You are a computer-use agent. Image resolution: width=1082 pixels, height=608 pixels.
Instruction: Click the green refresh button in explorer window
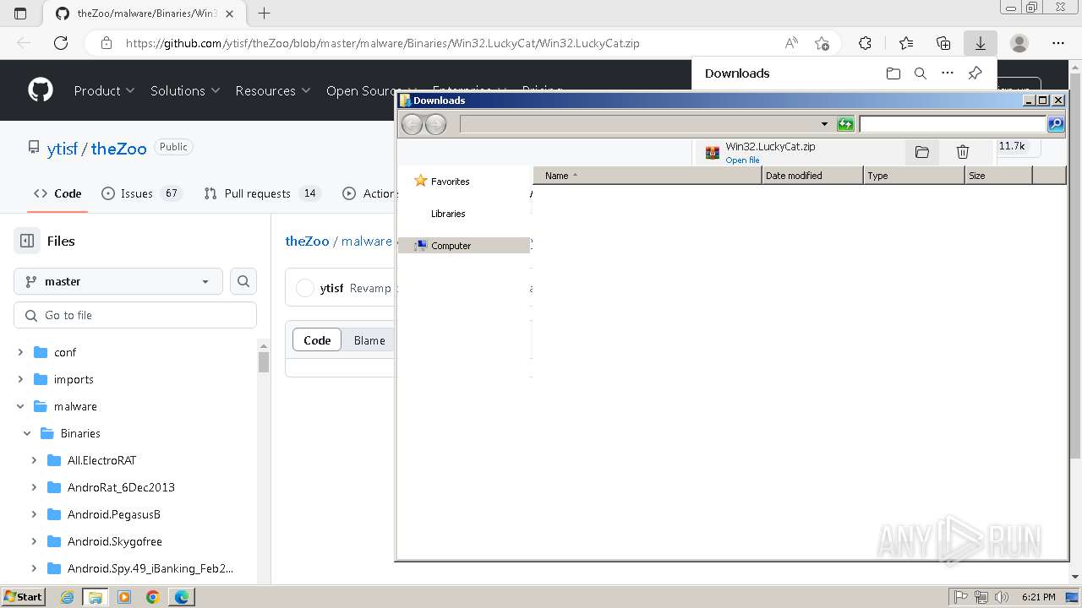coord(845,124)
